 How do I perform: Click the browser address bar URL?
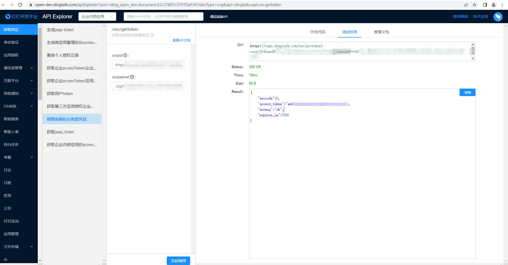158,5
